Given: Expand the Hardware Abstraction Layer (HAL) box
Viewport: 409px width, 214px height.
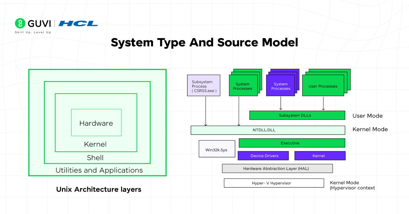Looking at the screenshot, I should (x=277, y=168).
